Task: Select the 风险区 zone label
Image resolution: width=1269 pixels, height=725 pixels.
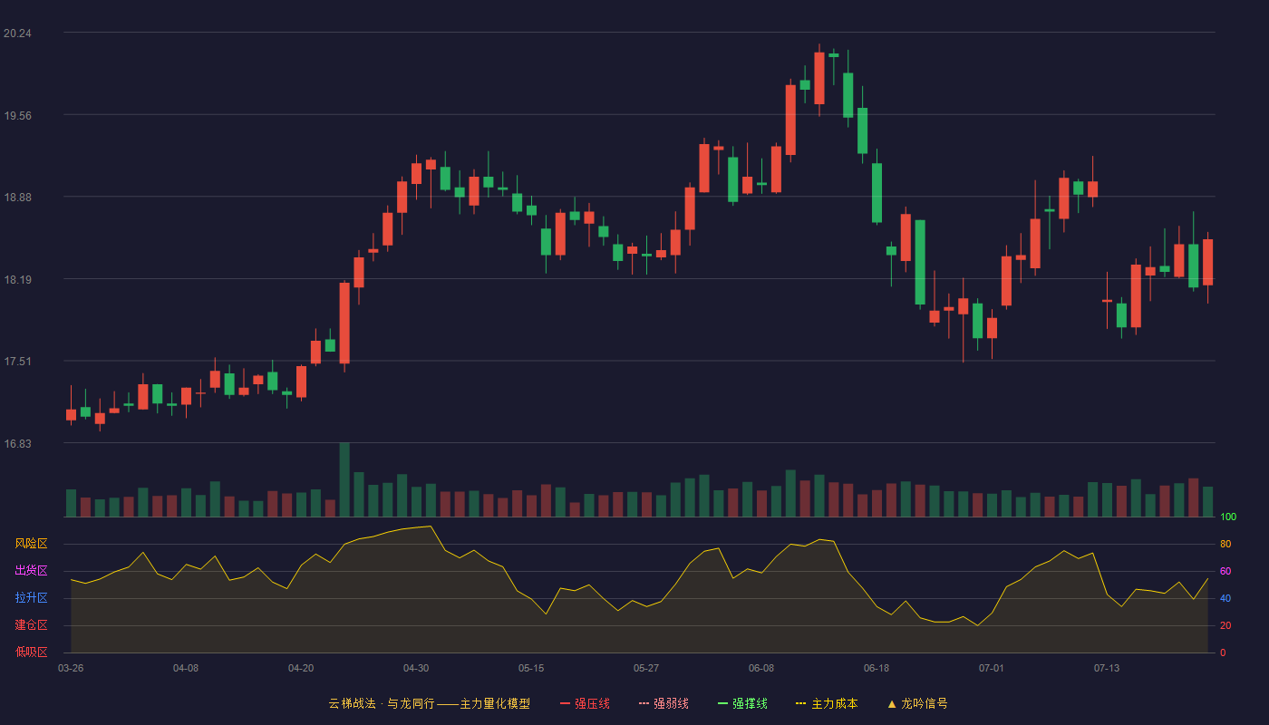Action: tap(31, 544)
